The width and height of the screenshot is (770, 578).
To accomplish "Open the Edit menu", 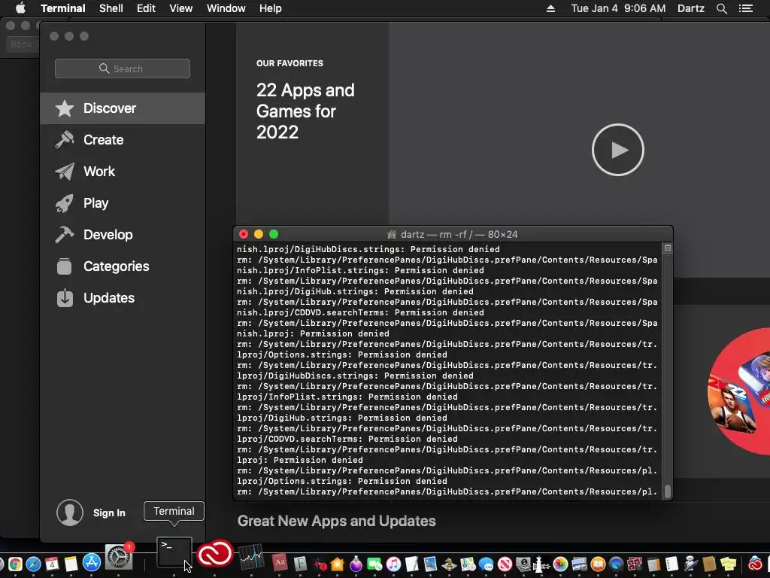I will (x=146, y=8).
